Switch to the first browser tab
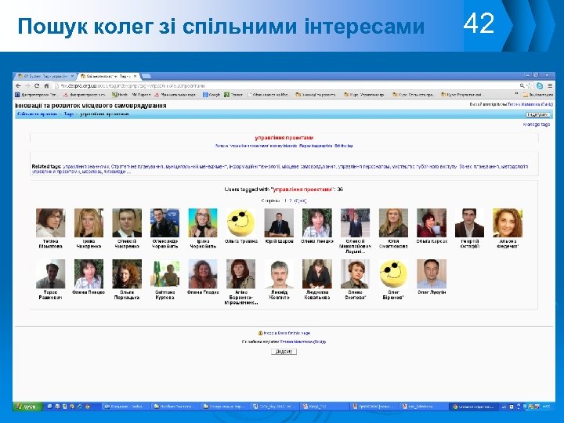The image size is (564, 423). click(x=45, y=76)
